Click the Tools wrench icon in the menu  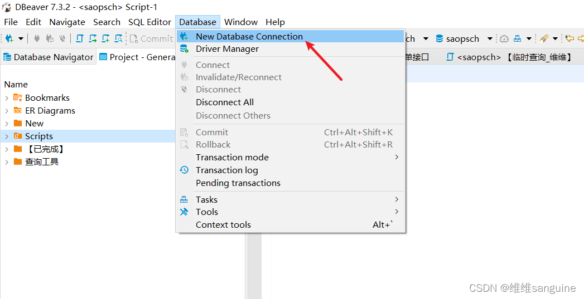tap(184, 212)
